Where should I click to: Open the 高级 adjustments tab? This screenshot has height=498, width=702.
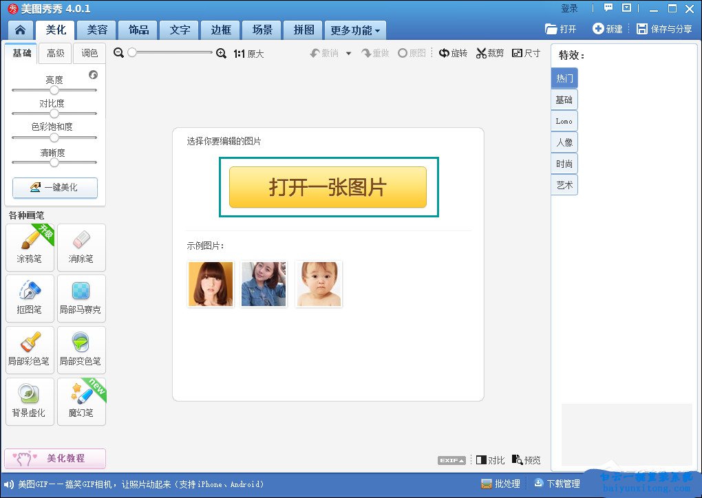56,54
